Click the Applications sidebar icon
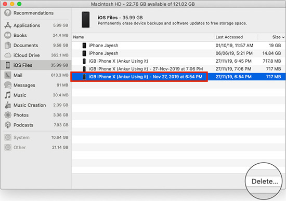Viewport: 286px width, 201px height. pos(8,25)
